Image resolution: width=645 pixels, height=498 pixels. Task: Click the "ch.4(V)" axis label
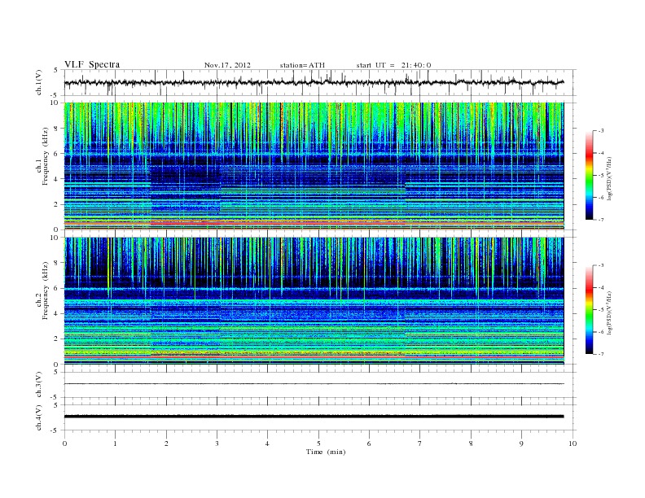point(38,417)
